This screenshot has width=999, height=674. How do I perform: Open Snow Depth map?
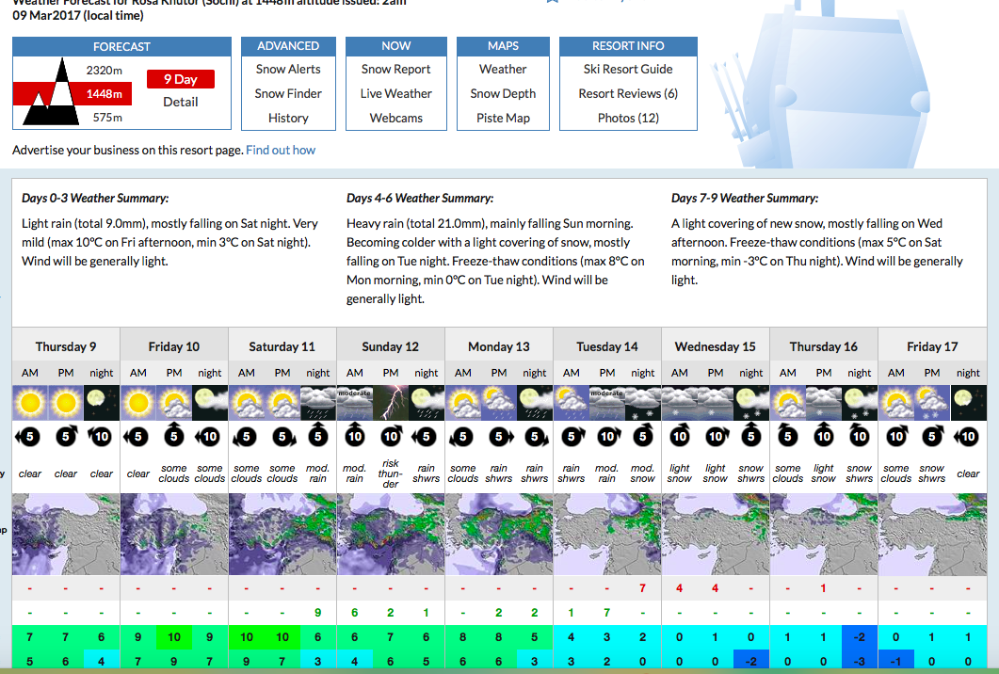[x=503, y=93]
